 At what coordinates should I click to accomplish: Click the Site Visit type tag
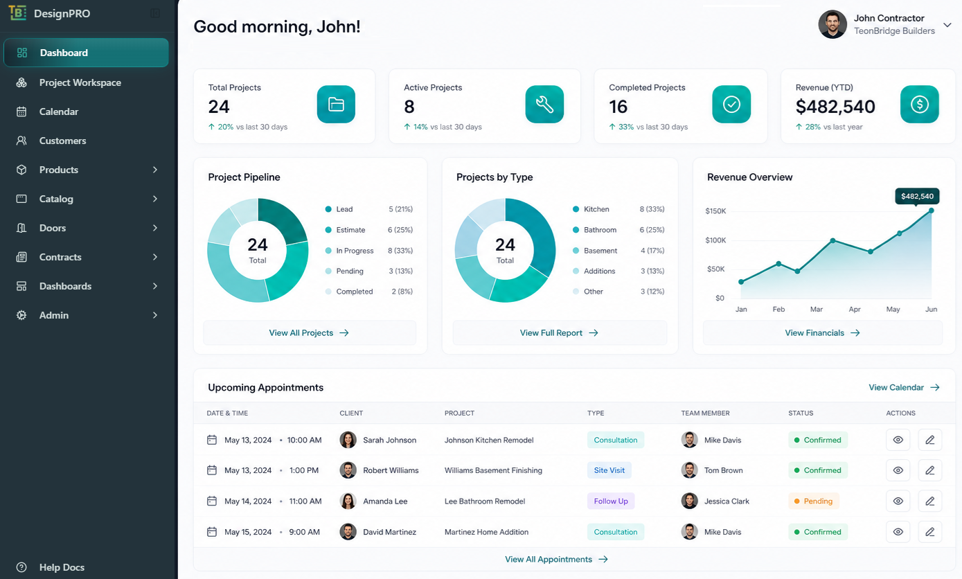pyautogui.click(x=609, y=470)
